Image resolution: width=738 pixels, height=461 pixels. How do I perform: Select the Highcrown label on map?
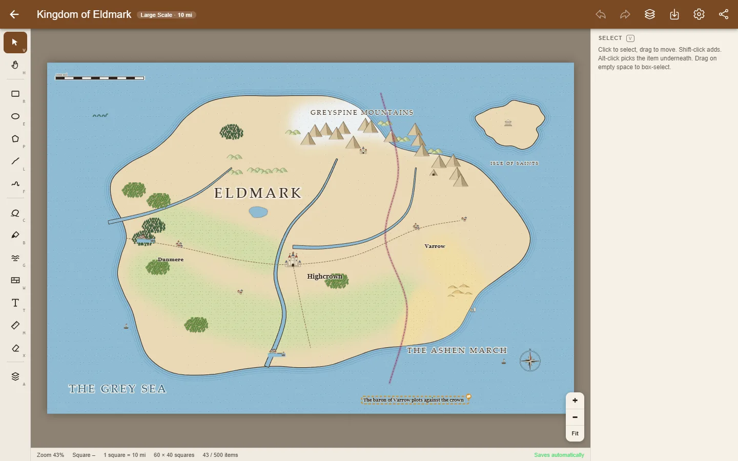click(x=325, y=277)
